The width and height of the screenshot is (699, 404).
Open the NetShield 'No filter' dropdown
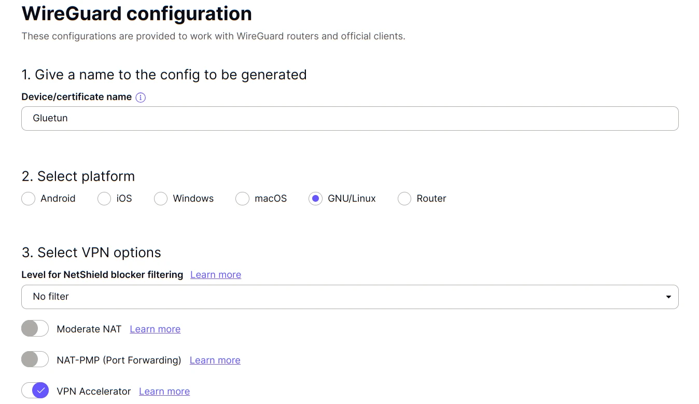click(349, 297)
